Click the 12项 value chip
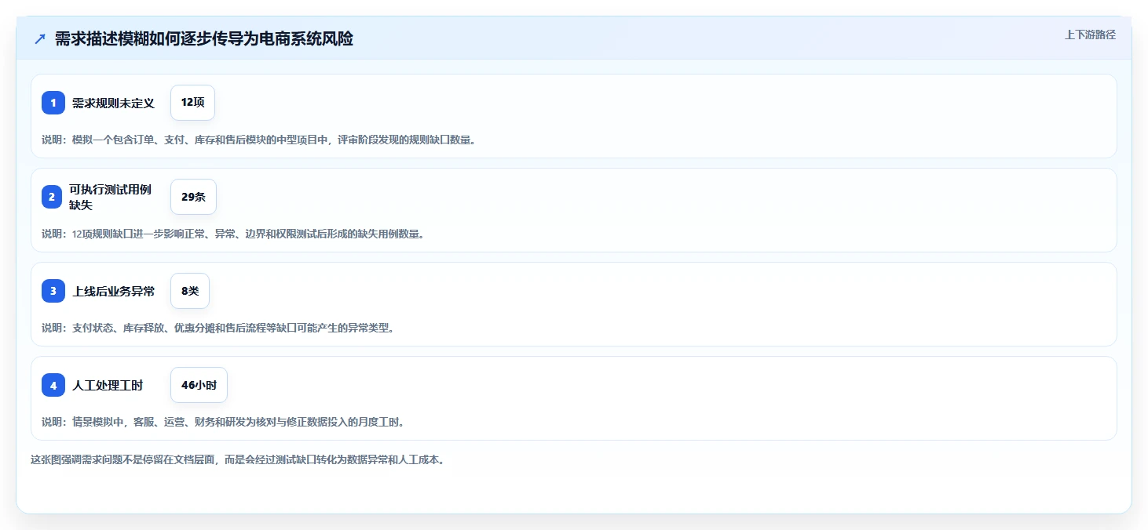 click(x=192, y=103)
